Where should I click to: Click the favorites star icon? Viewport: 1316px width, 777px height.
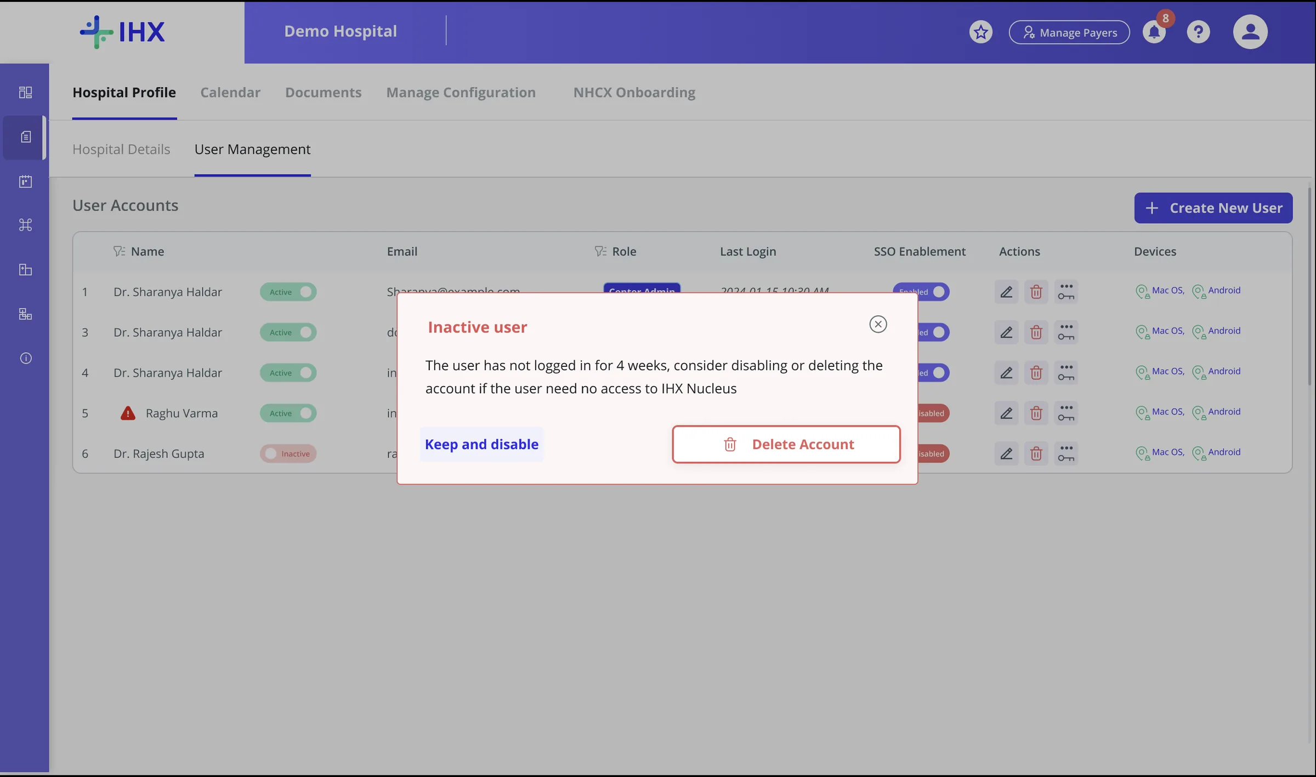980,32
